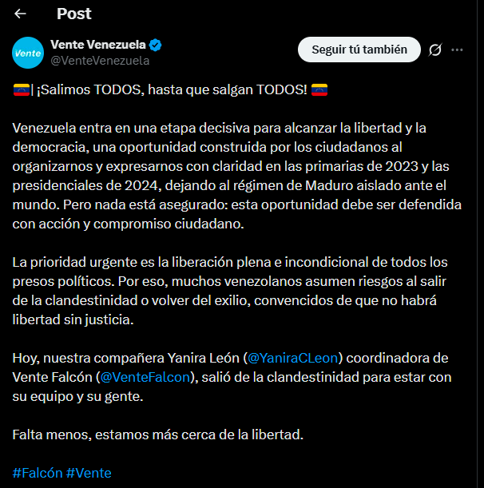484x488 pixels.
Task: Click the line "Falta menos, estamos más cerca"
Action: (157, 434)
